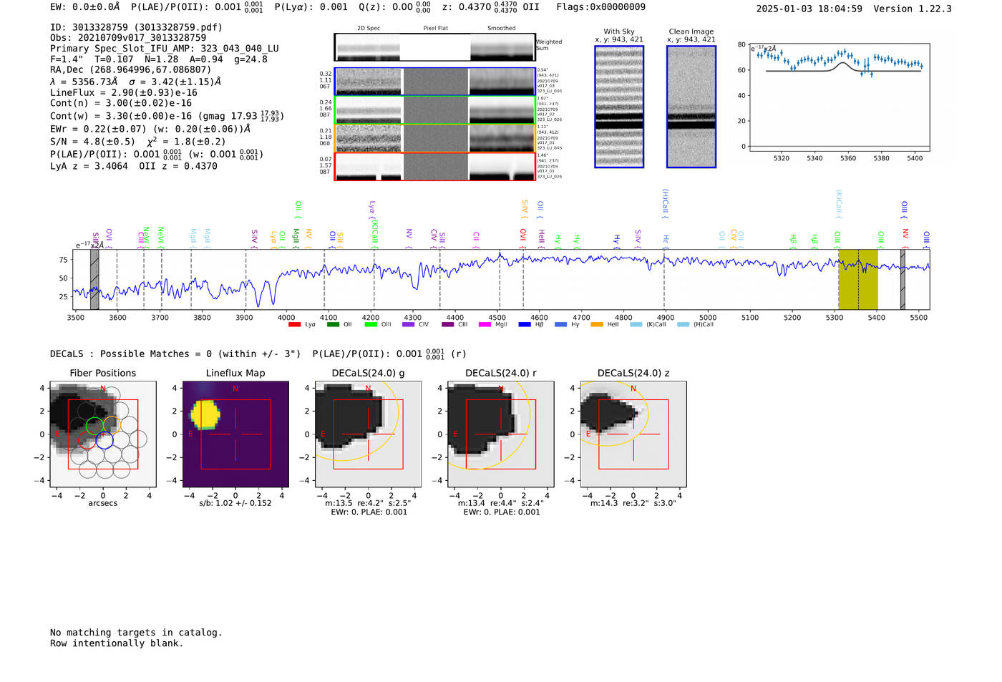Open the DECaLS(24.0) g image
Viewport: 1002px width, 682px height.
pos(368,434)
